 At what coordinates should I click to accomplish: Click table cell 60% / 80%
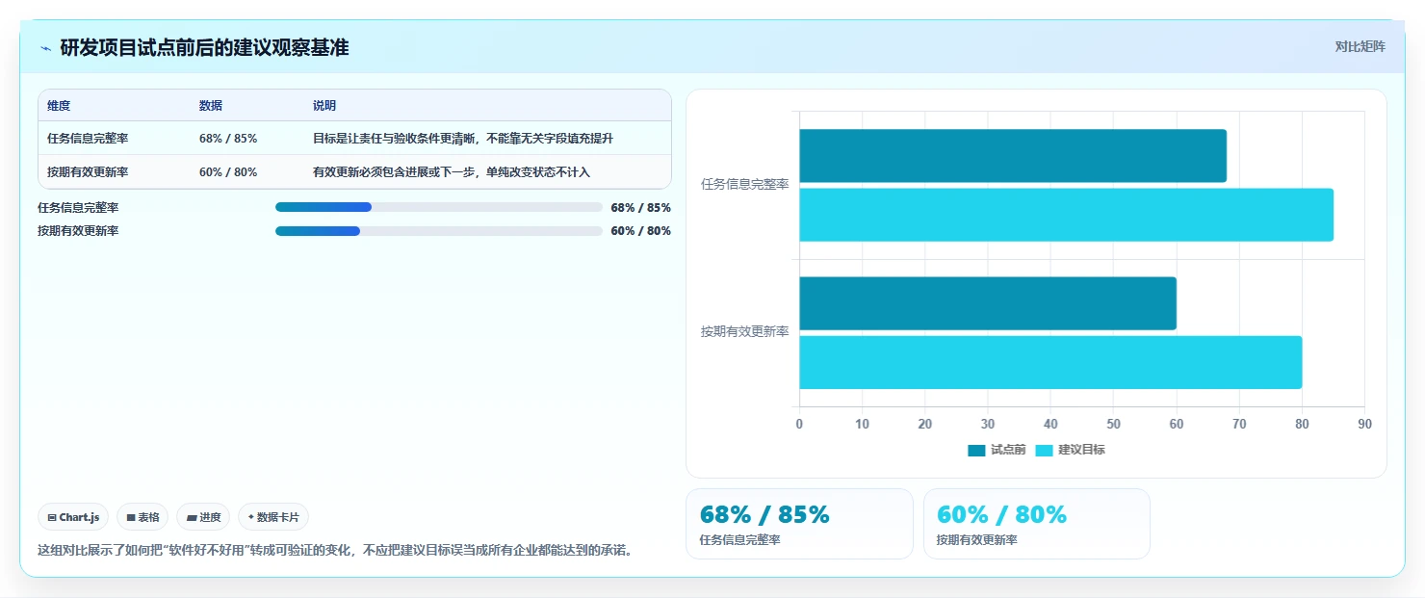tap(228, 172)
